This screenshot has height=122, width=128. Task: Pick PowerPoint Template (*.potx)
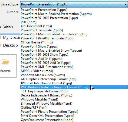(x=74, y=30)
